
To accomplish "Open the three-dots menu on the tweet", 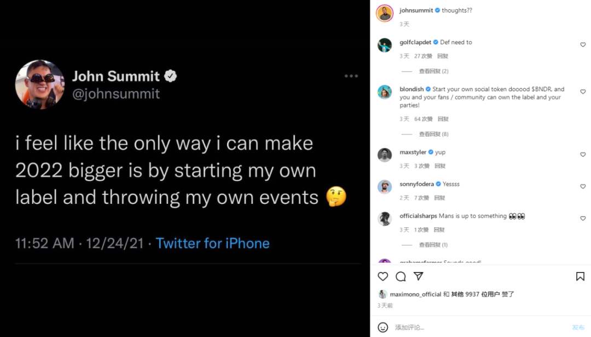I will 351,76.
